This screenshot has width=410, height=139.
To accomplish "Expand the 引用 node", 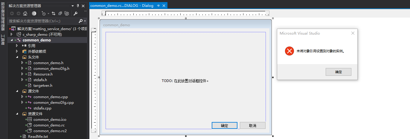I will (17, 46).
